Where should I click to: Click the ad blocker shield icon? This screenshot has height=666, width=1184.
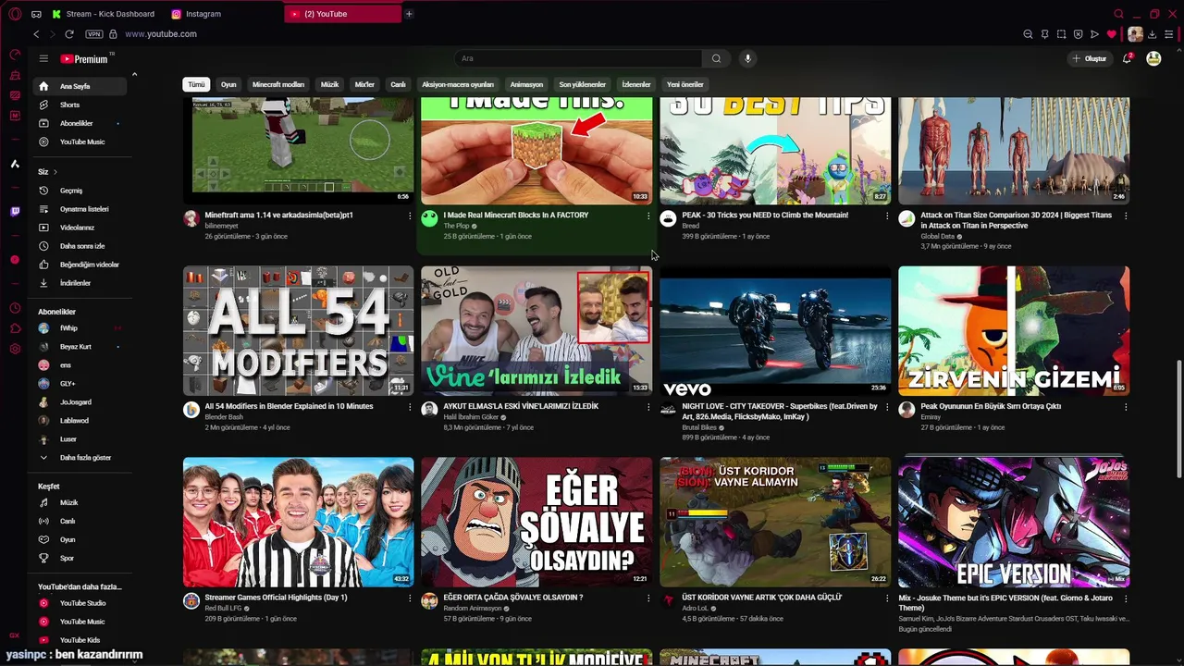pos(1078,34)
